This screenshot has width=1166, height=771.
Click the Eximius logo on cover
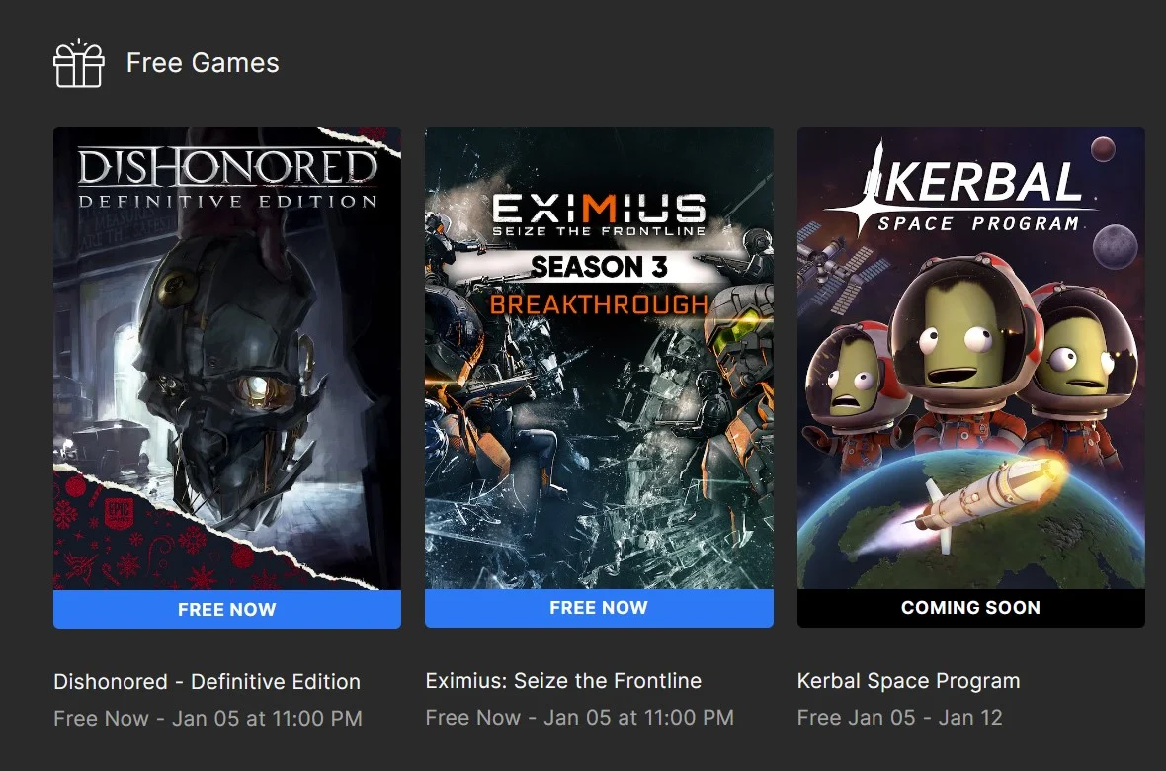tap(599, 214)
